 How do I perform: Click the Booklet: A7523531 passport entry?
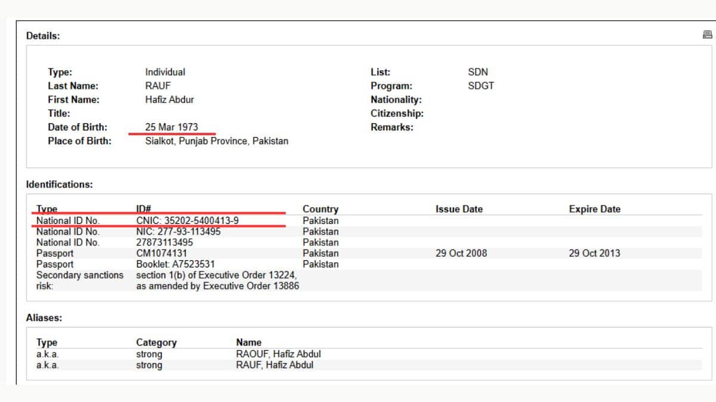tap(175, 264)
